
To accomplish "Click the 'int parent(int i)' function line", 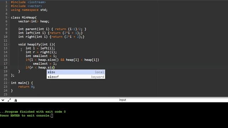I will [x=52, y=29].
